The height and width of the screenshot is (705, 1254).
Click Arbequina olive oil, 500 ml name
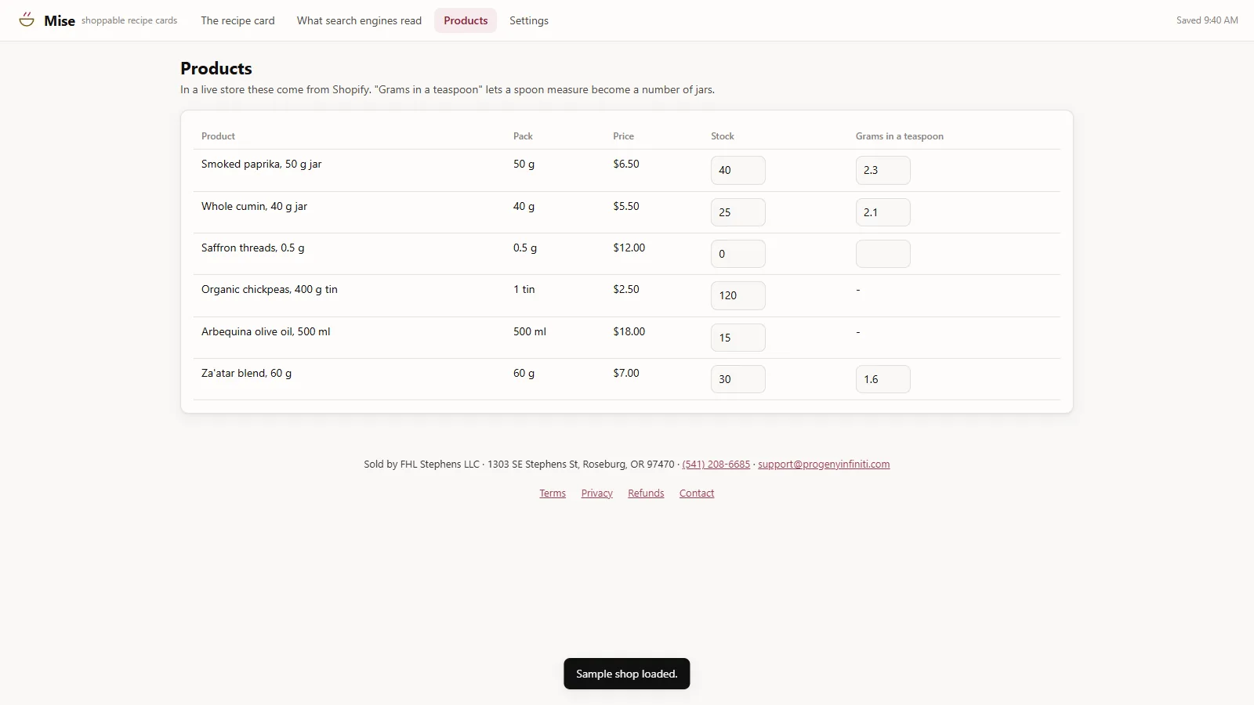tap(266, 331)
